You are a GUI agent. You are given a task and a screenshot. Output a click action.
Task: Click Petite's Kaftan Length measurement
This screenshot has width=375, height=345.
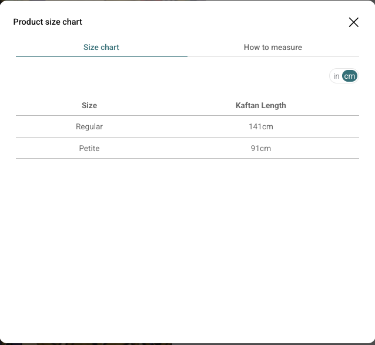[x=260, y=148]
